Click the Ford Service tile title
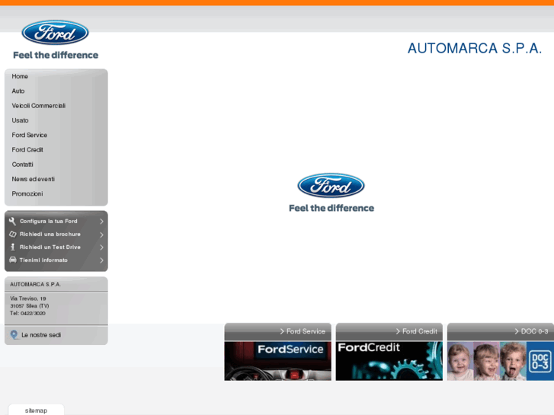The width and height of the screenshot is (554, 415). click(x=306, y=331)
